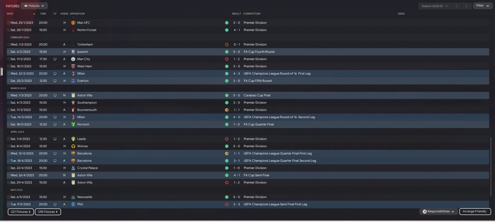Click the PSG club badge
Image resolution: width=495 pixels, height=222 pixels.
coord(73,204)
